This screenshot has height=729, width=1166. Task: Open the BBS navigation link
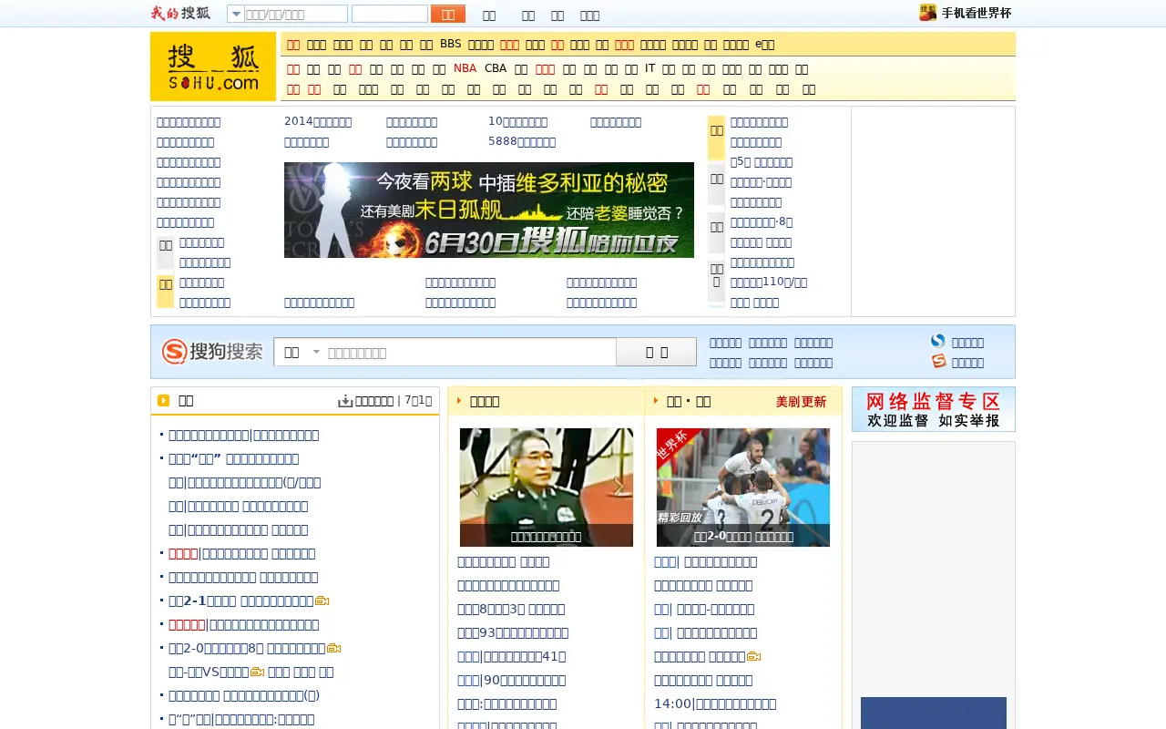tap(451, 44)
